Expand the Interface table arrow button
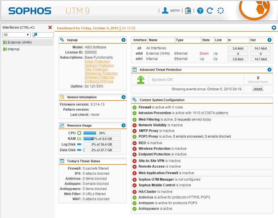Screen dimensions: 278x218 pos(269,40)
